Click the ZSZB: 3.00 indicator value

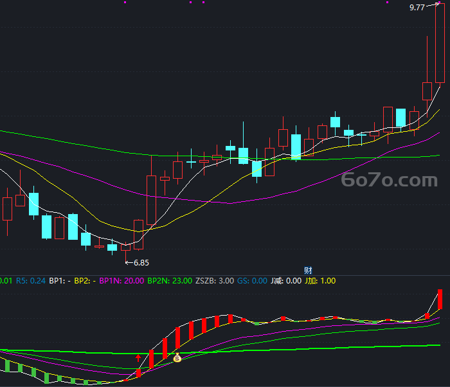pos(215,281)
